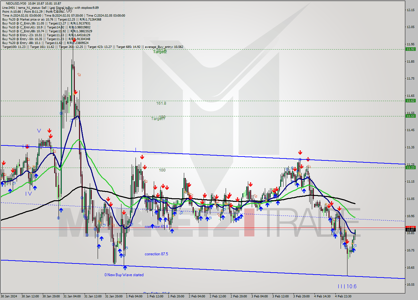Select the '3 Feb 04:00' time label
418x300 pixels.
tap(260, 296)
